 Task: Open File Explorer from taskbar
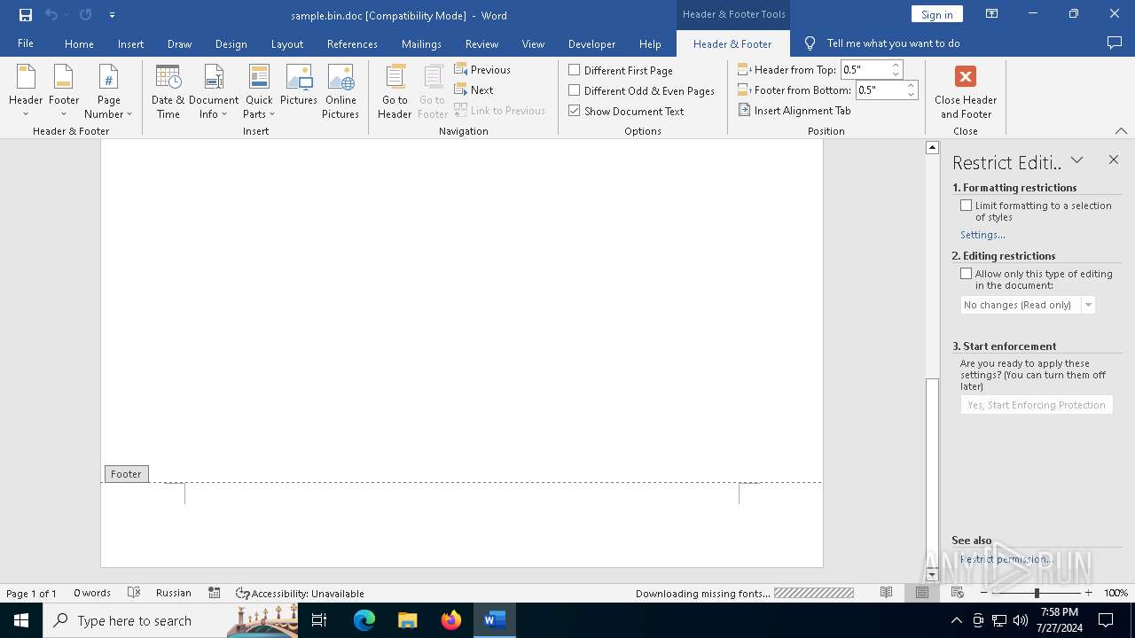[407, 620]
